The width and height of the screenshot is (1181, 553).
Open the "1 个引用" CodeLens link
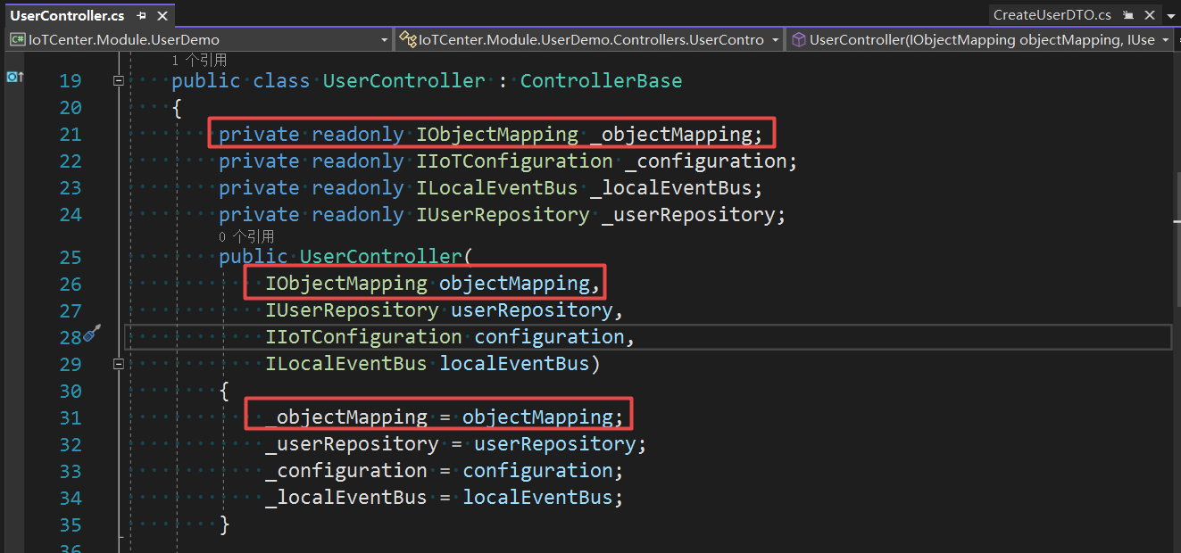pos(199,60)
